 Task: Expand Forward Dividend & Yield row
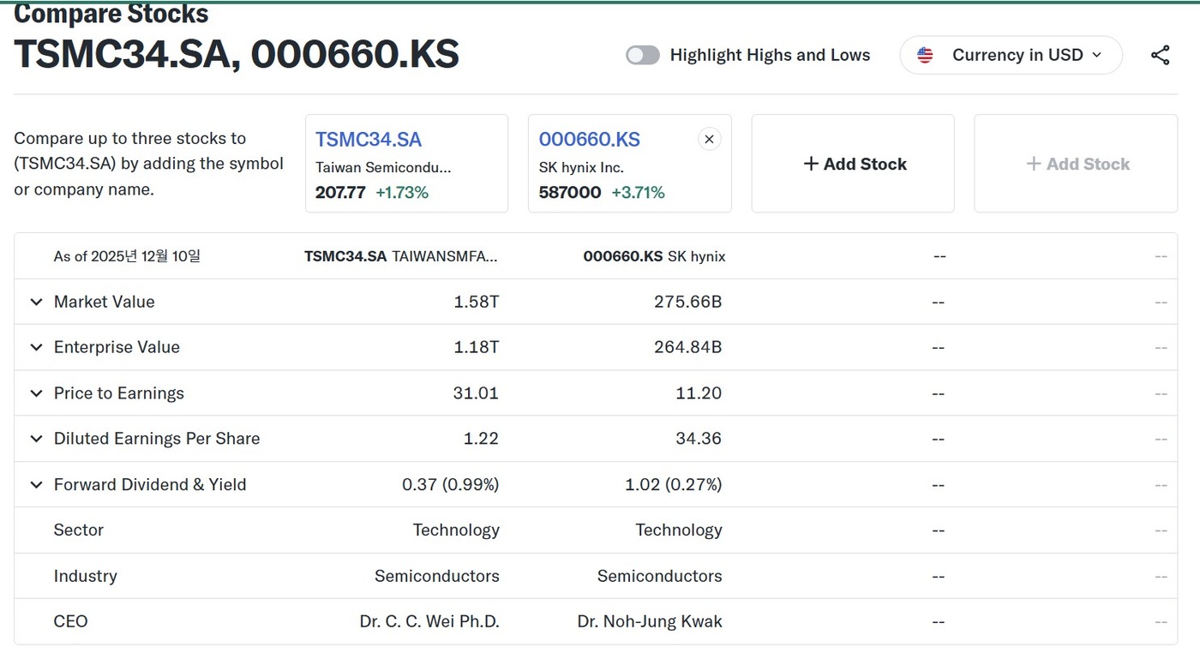36,485
